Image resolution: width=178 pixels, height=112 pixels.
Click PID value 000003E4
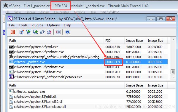click(113, 62)
